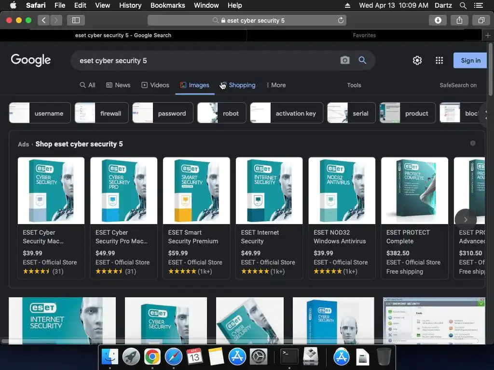Open the Safari downloads button
The height and width of the screenshot is (370, 494).
pyautogui.click(x=438, y=20)
